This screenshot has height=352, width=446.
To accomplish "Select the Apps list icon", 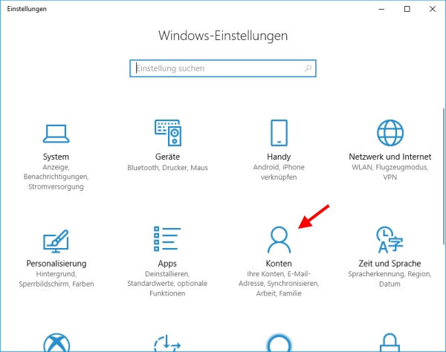I will [x=167, y=238].
